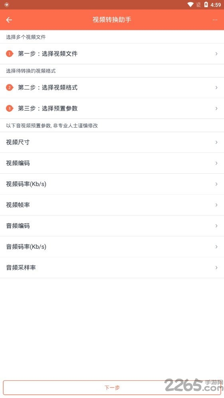224x398 pixels.
Task: Tap the 视频转换助手 title
Action: pyautogui.click(x=112, y=20)
